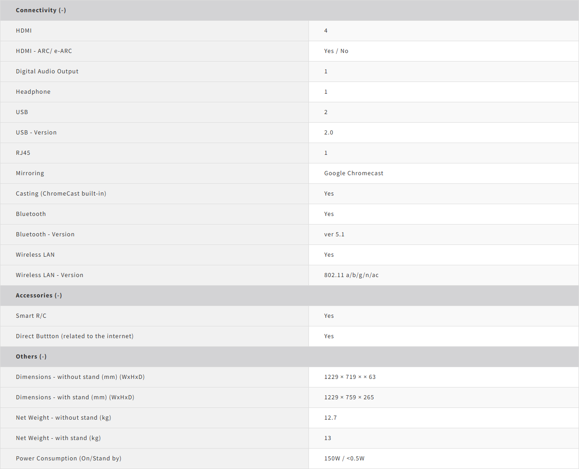
Task: Click the Wireless LAN - Version label
Action: coord(50,275)
